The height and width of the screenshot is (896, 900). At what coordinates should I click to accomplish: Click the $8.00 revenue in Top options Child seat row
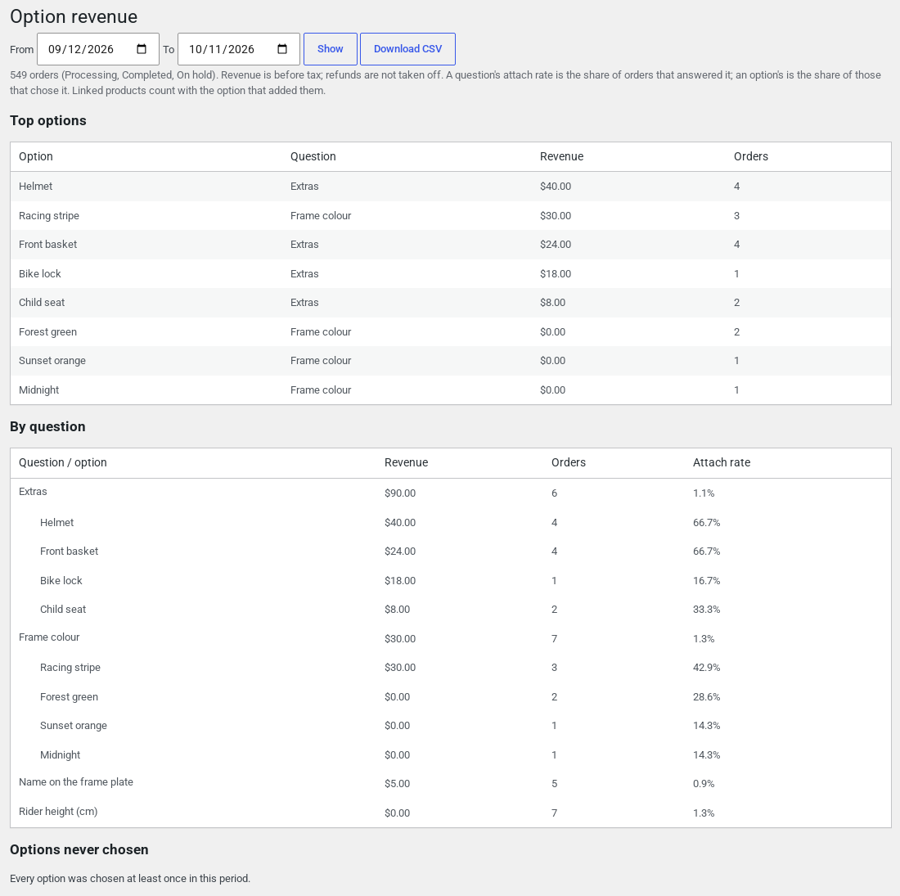[553, 303]
